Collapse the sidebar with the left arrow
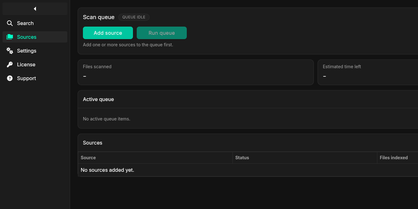 pos(35,9)
